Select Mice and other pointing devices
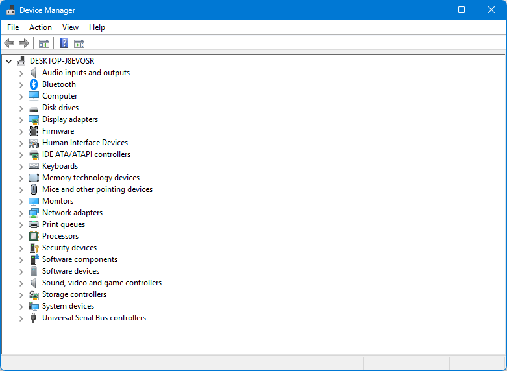Screen dimensions: 507x371 (97, 189)
